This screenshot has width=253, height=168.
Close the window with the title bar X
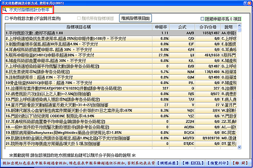pos(250,3)
